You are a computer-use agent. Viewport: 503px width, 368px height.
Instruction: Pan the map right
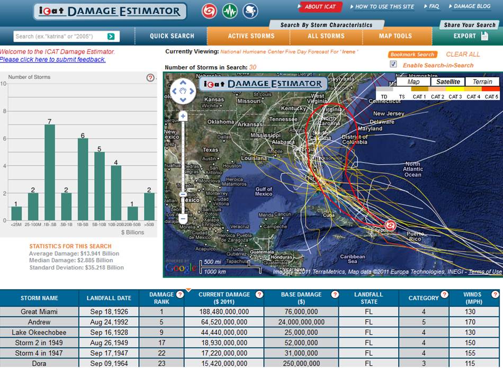192,92
